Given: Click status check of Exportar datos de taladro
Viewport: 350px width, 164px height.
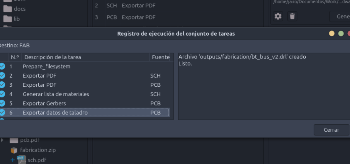Looking at the screenshot, I should [2, 112].
